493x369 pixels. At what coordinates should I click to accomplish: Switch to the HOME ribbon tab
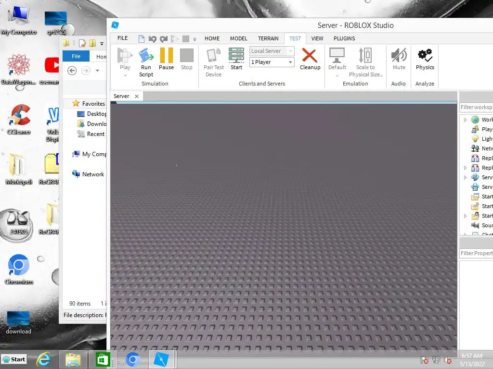point(212,38)
